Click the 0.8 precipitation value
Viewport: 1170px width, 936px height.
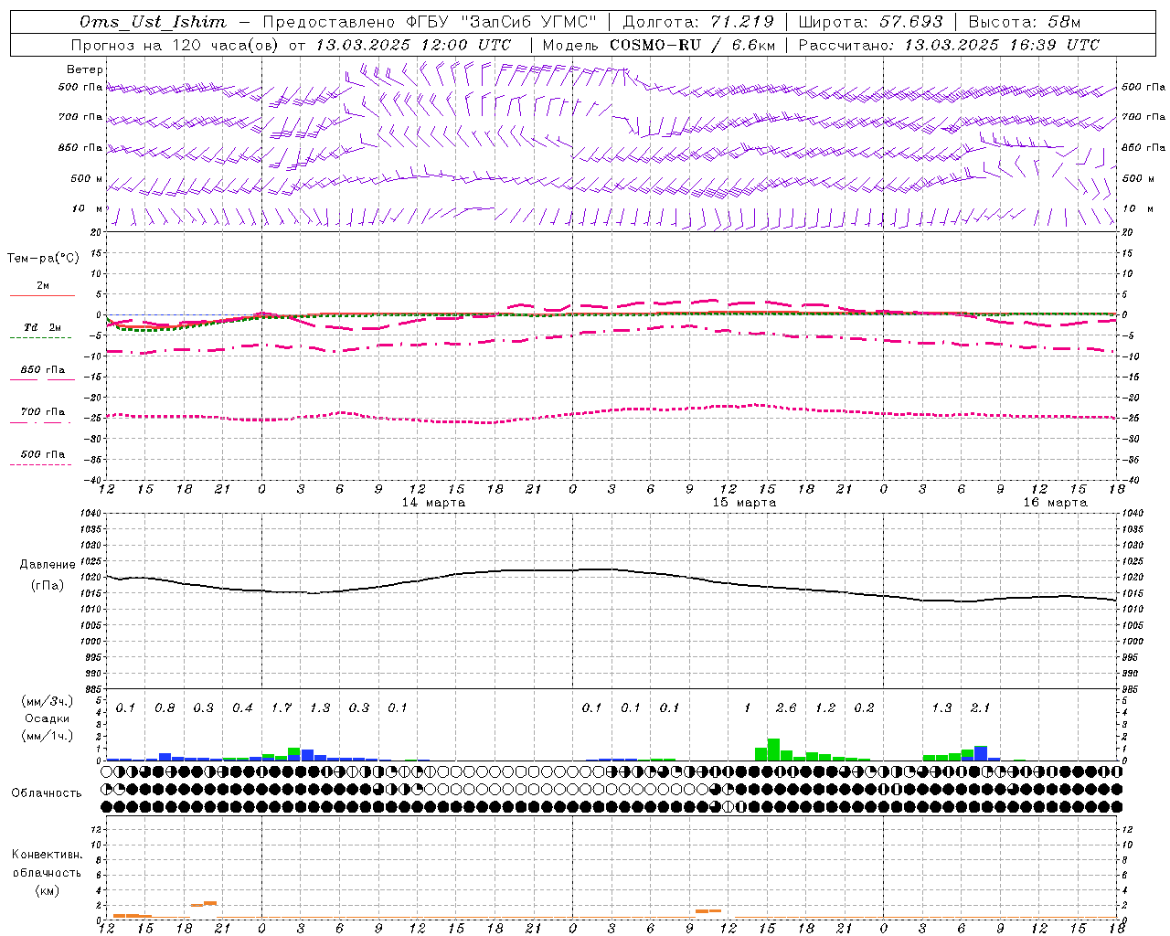pos(165,708)
